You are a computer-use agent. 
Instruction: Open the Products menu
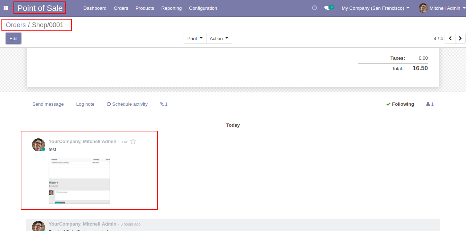pos(145,8)
